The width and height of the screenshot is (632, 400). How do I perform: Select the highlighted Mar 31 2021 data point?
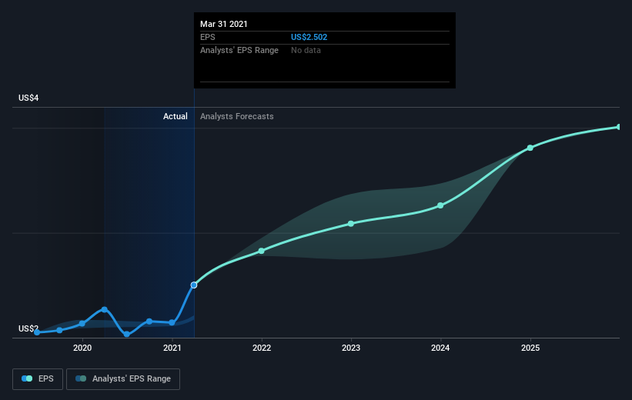[194, 285]
